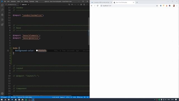The width and height of the screenshot is (179, 101).
Task: Change end of line sequence LF
Action: (71, 97)
